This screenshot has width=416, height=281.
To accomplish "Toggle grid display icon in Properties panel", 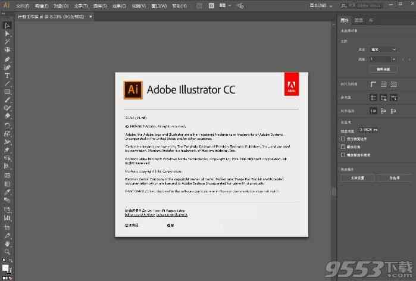I will tap(383, 85).
